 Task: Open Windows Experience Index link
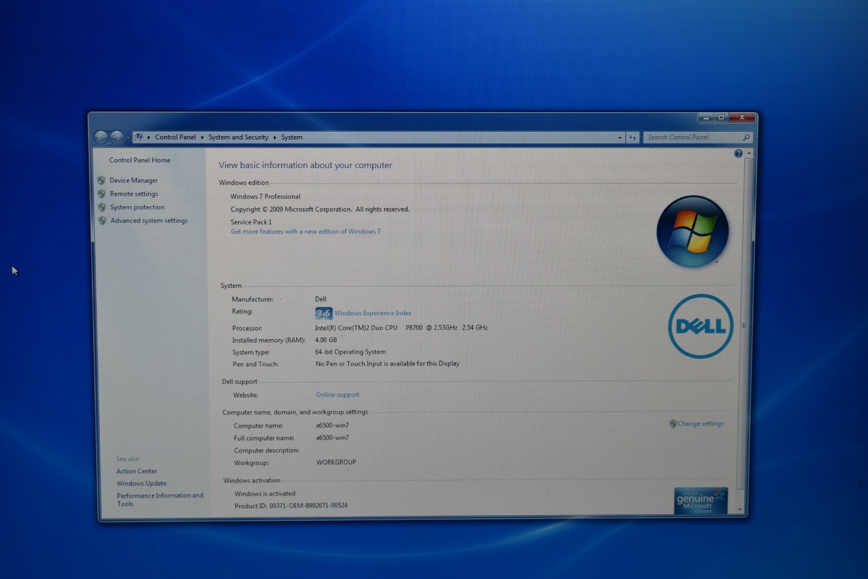click(373, 313)
